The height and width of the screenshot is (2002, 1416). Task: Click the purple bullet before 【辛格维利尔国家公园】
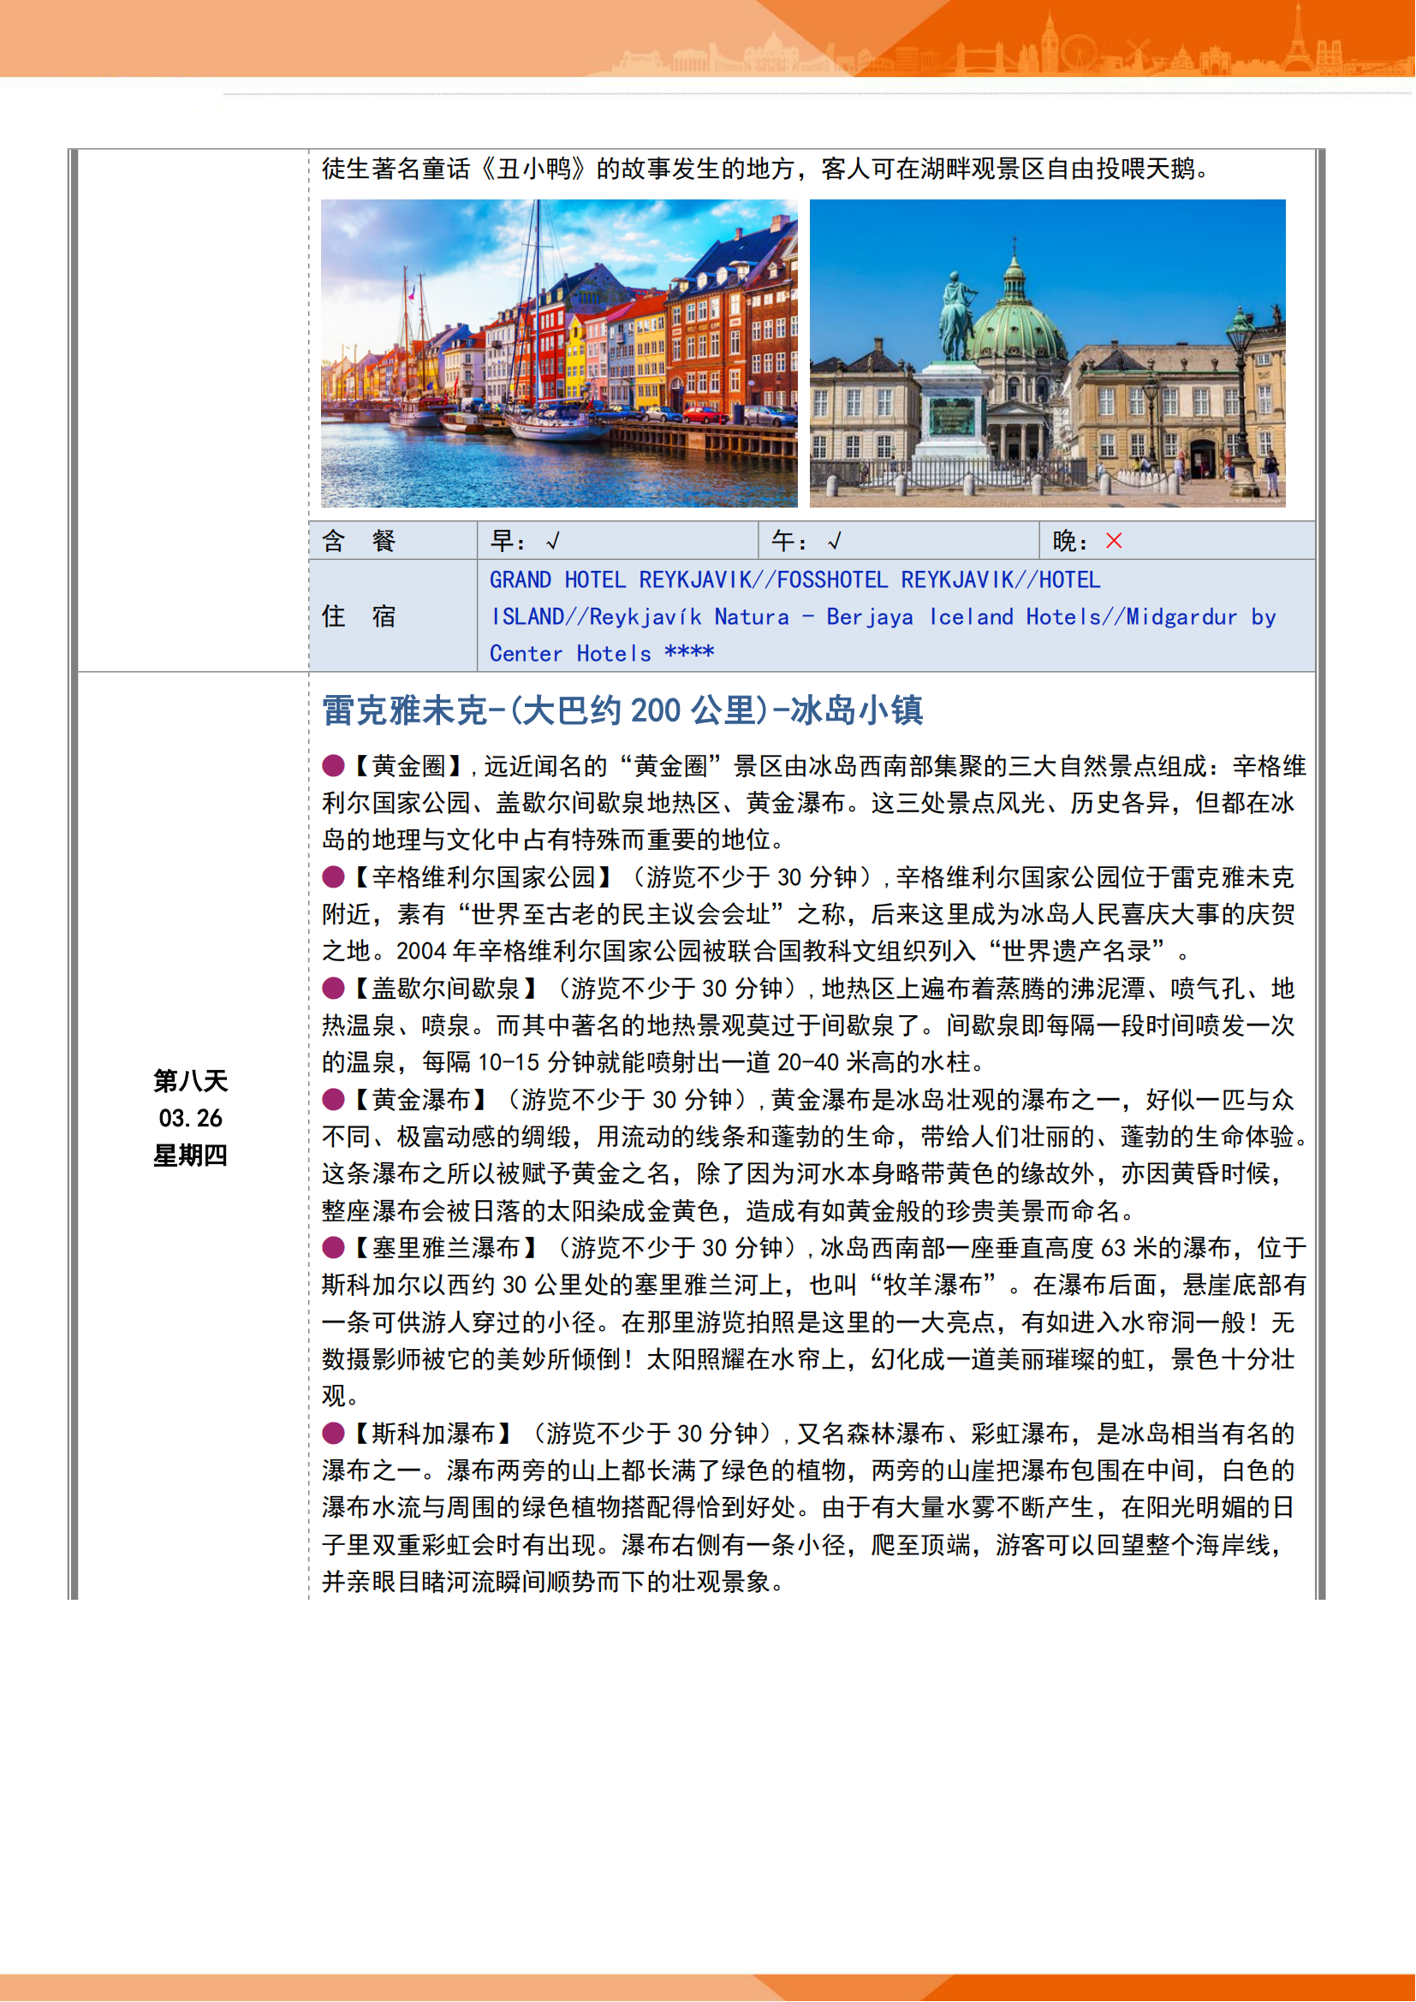click(x=333, y=876)
